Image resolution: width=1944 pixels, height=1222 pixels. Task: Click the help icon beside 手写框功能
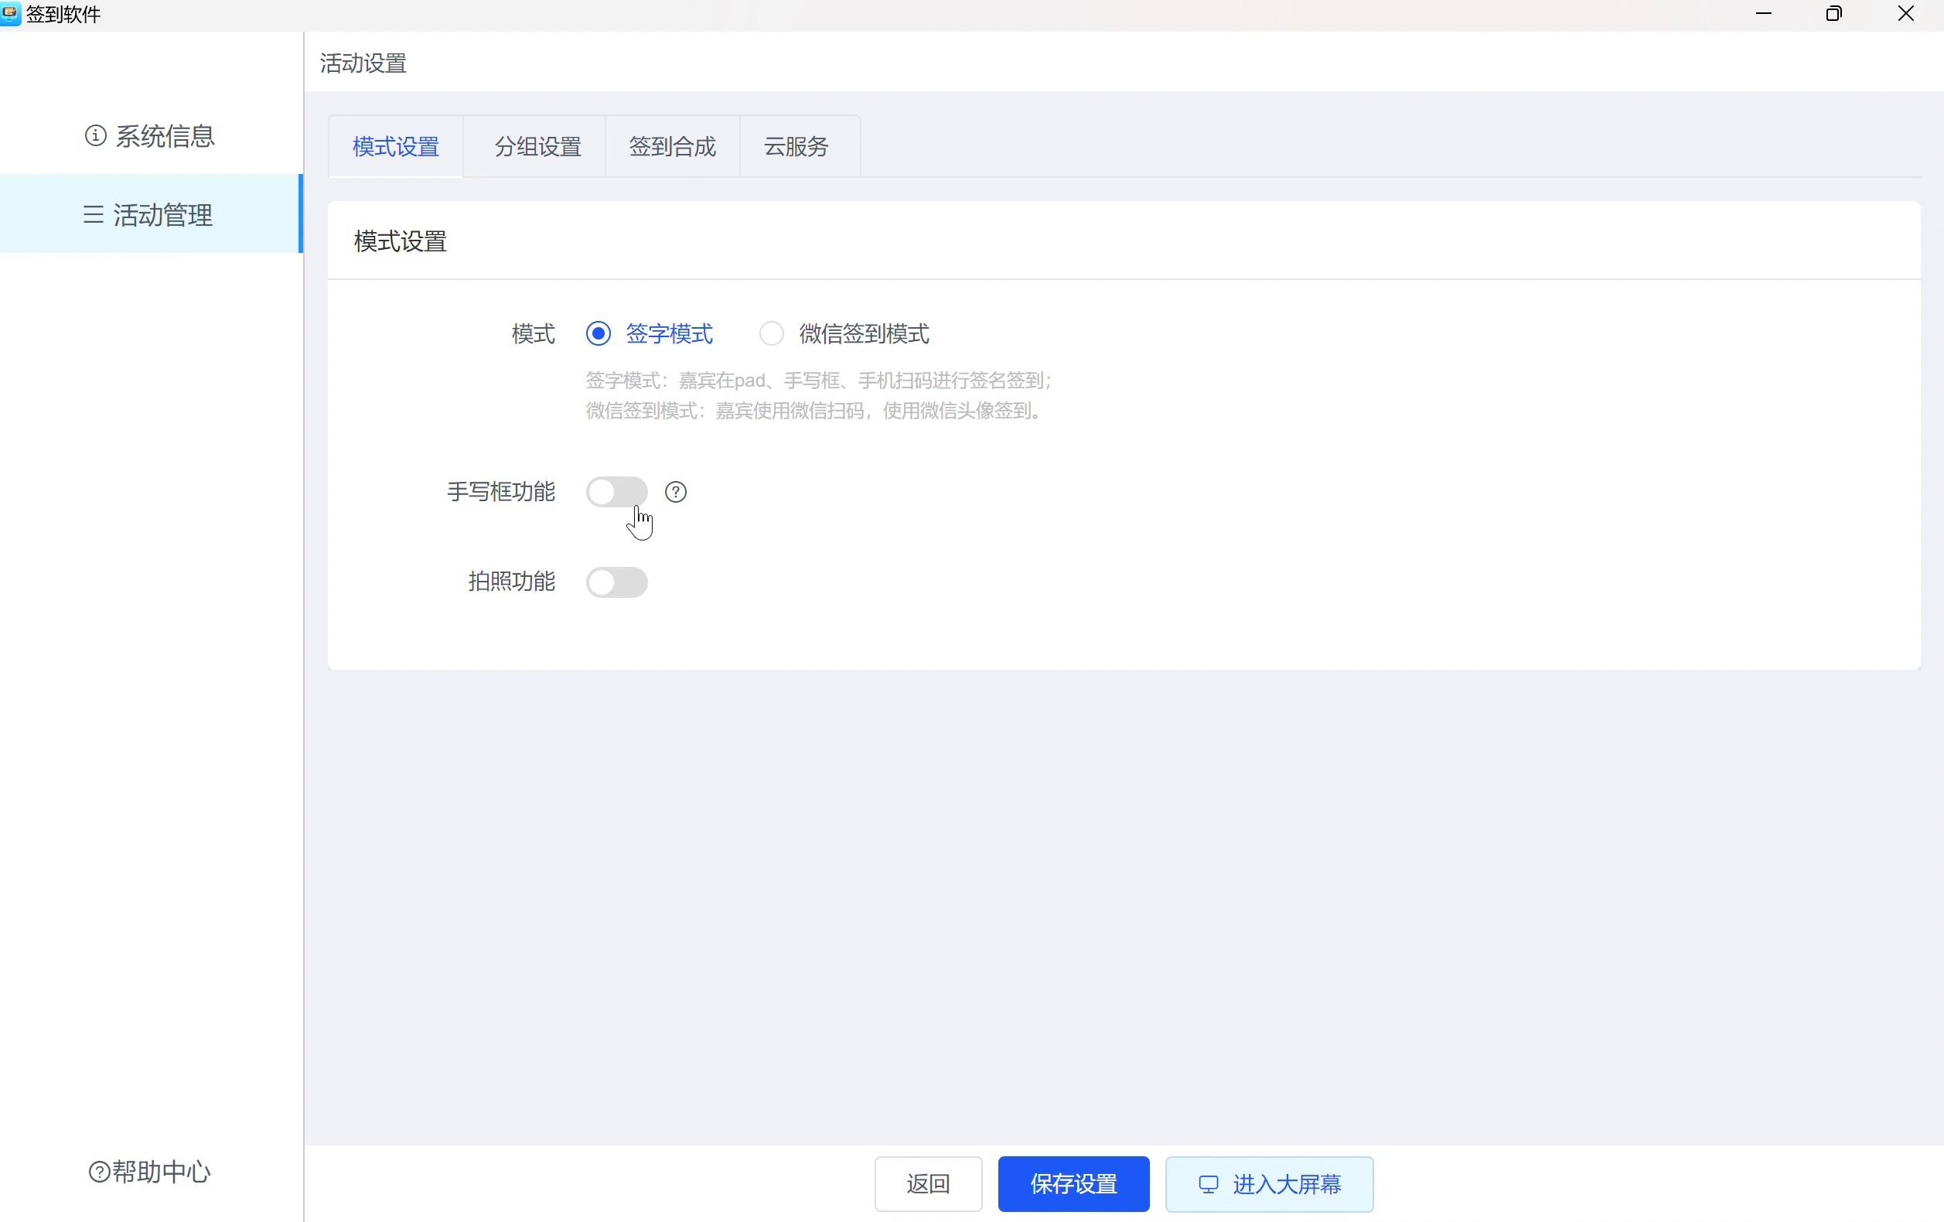pos(675,492)
